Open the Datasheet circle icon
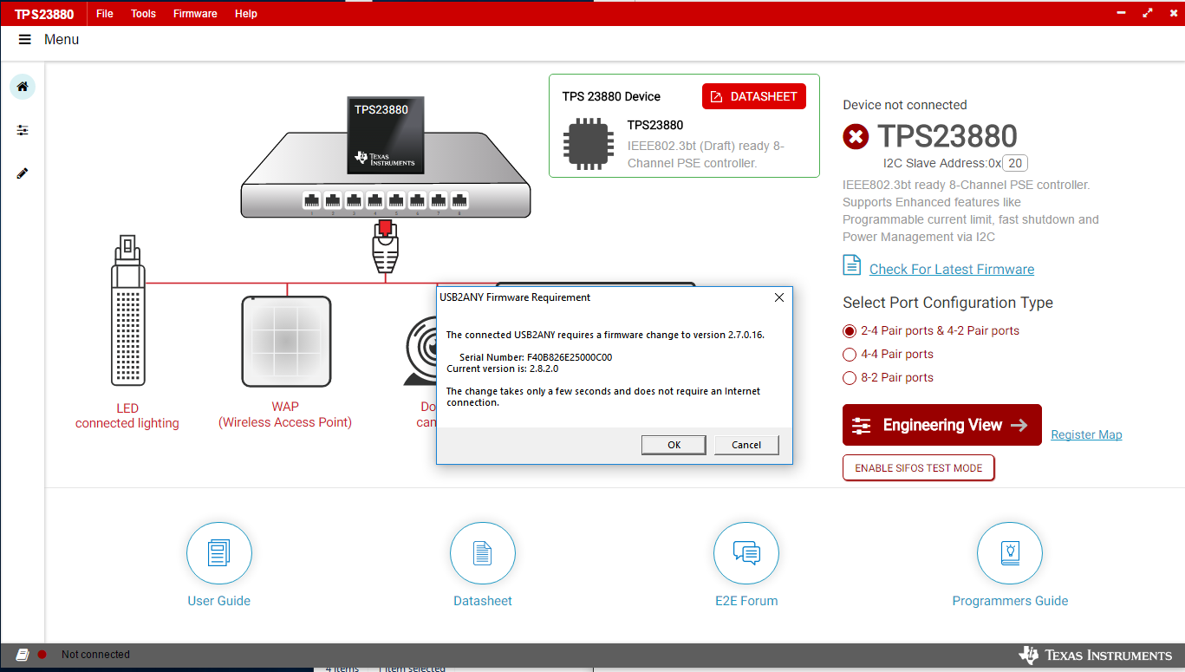Viewport: 1185px width, 672px height. click(x=483, y=554)
